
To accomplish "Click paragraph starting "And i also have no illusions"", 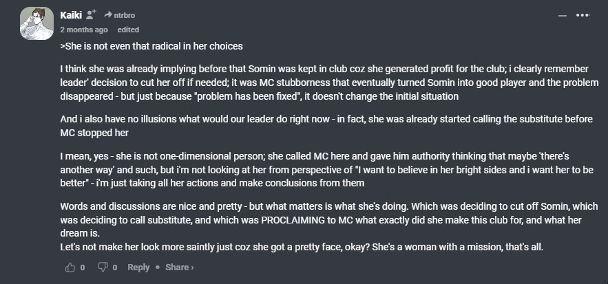I will [324, 125].
